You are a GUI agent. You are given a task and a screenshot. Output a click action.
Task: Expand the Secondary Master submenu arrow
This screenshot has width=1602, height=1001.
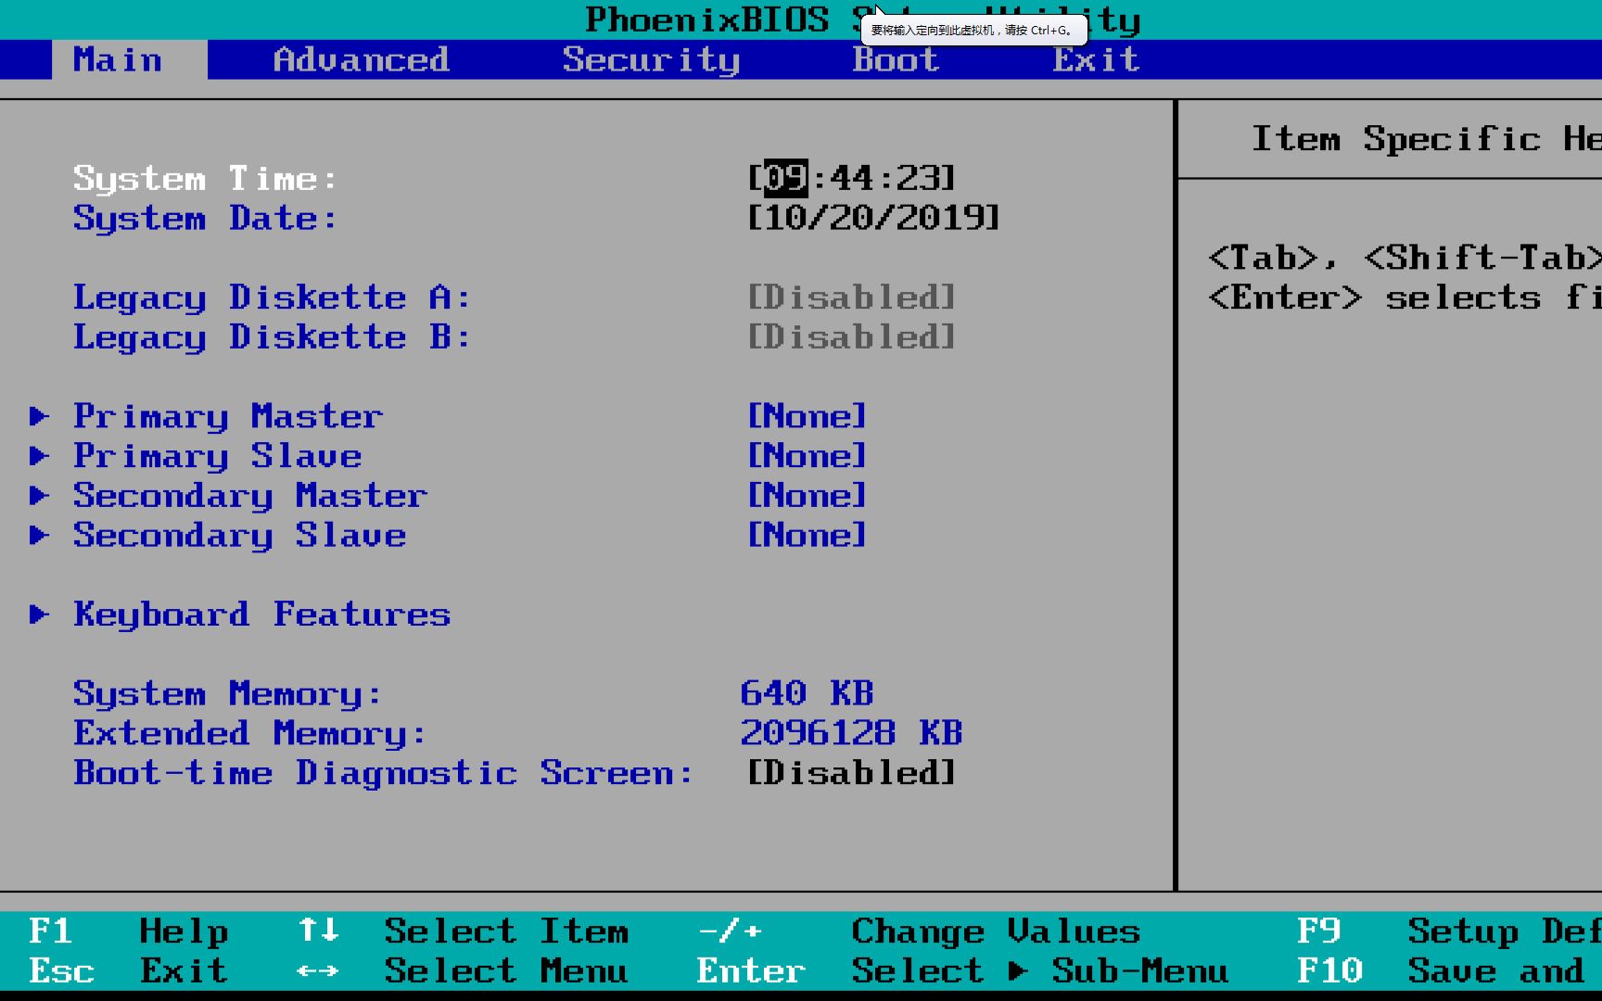[x=39, y=496]
